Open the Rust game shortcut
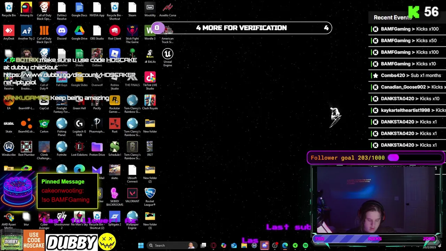 [115, 125]
